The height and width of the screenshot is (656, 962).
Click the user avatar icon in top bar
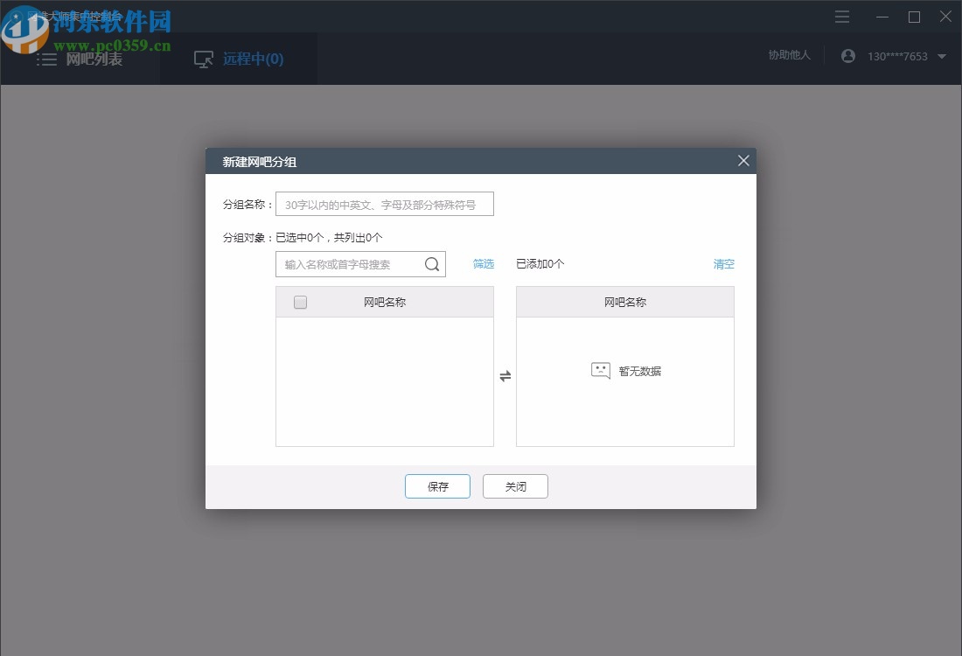(847, 55)
